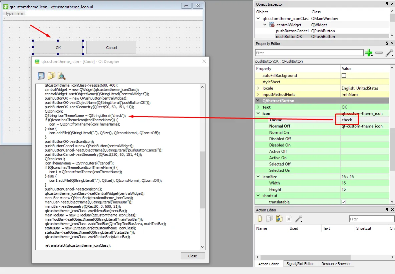The image size is (395, 274).
Task: Switch to the Signal/Slot Editor tab
Action: click(300, 264)
